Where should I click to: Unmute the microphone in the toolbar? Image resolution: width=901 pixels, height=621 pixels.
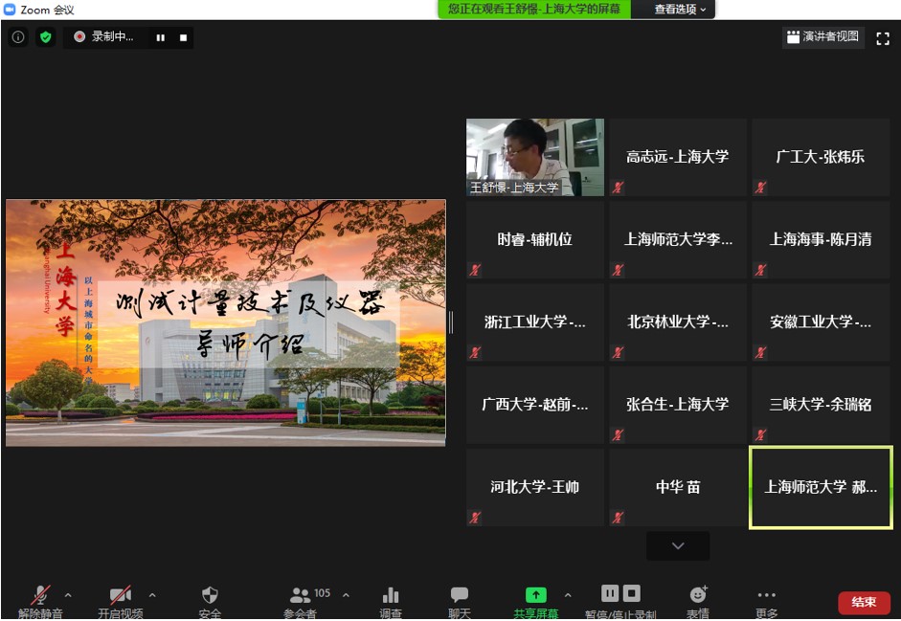(x=41, y=597)
